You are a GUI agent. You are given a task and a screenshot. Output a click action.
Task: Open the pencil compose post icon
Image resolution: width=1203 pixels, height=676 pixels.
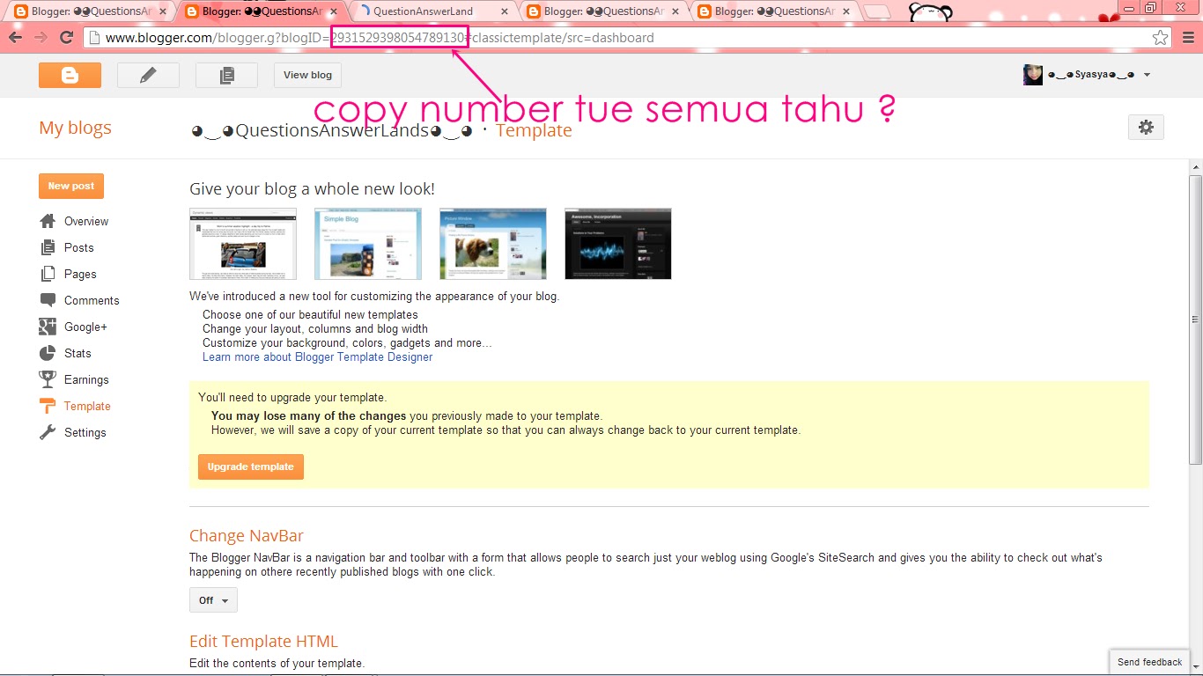click(x=148, y=75)
